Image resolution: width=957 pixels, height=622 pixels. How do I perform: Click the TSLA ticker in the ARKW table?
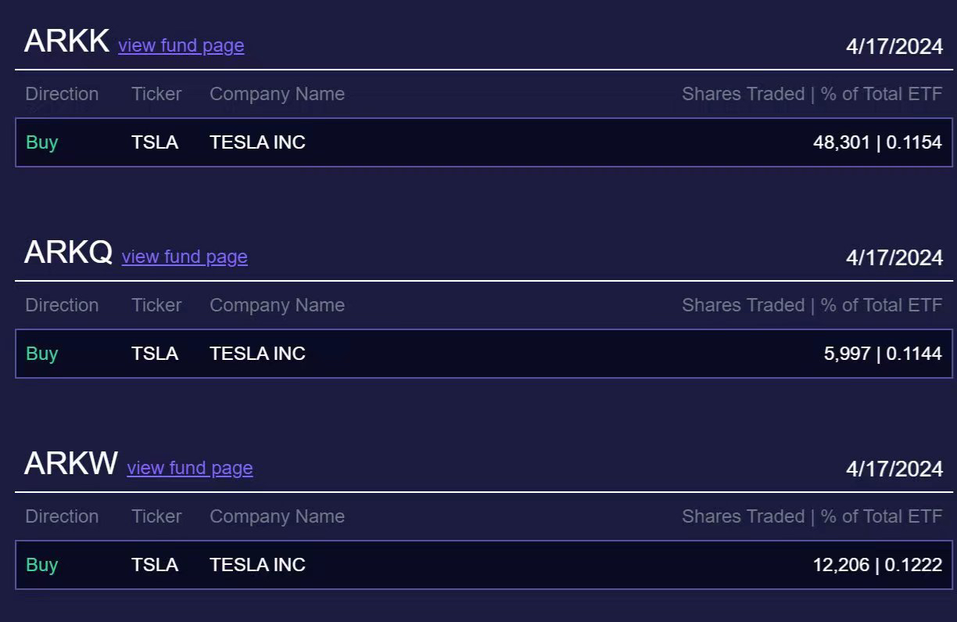[155, 565]
